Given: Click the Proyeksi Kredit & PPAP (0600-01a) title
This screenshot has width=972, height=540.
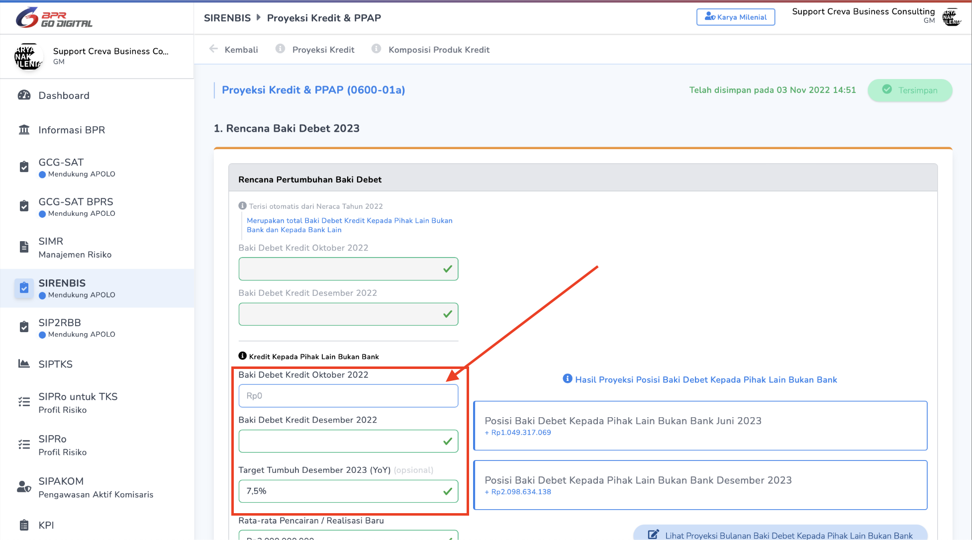Looking at the screenshot, I should 313,90.
